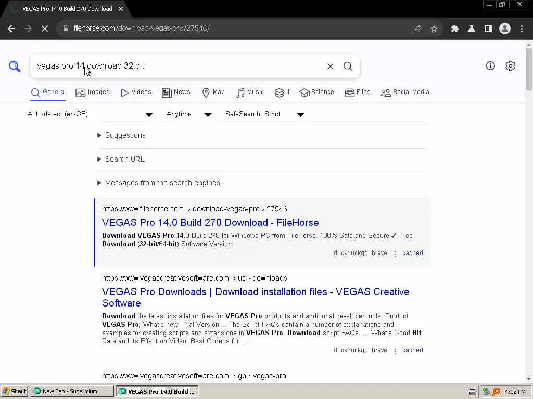Open the flask experiments icon
Image resolution: width=533 pixels, height=399 pixels.
coord(472,29)
